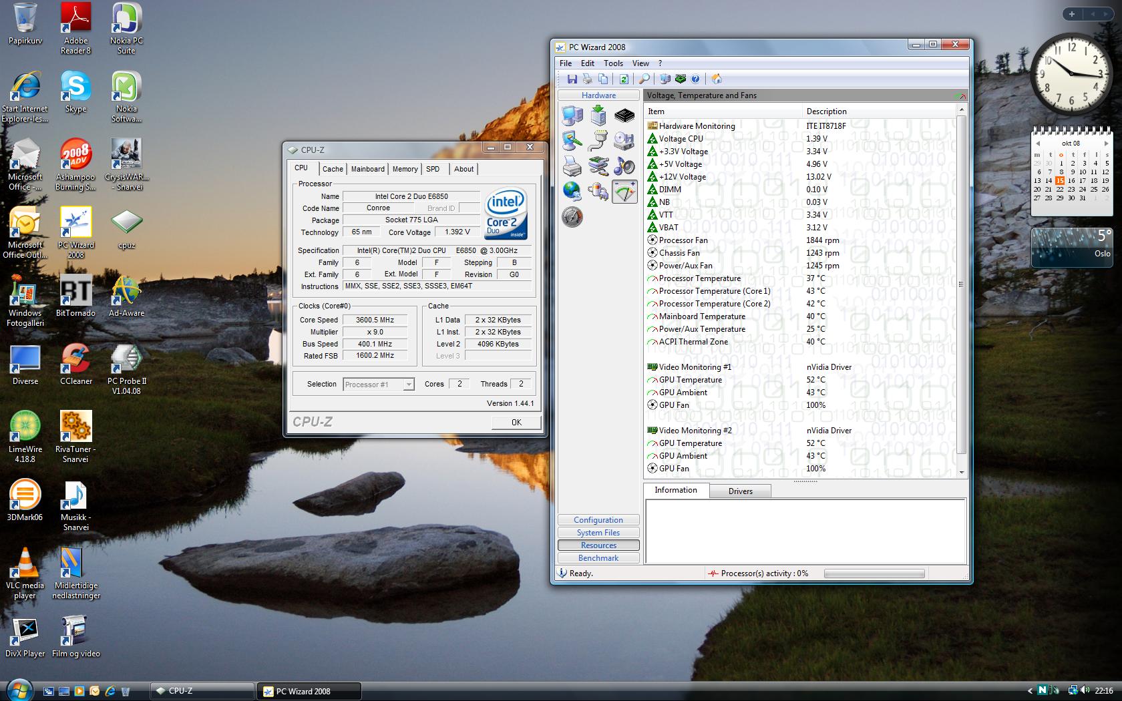The height and width of the screenshot is (701, 1122).
Task: Open the round speedometer overclocking icon
Action: coord(572,217)
